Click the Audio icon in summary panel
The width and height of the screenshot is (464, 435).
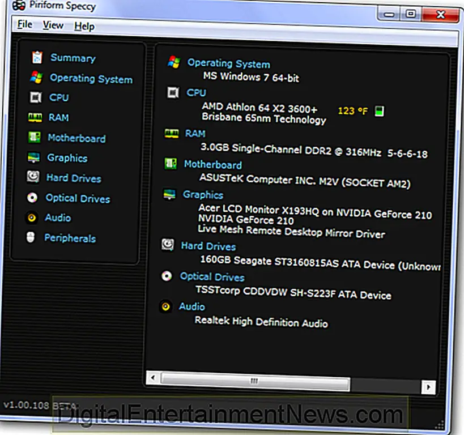(165, 306)
